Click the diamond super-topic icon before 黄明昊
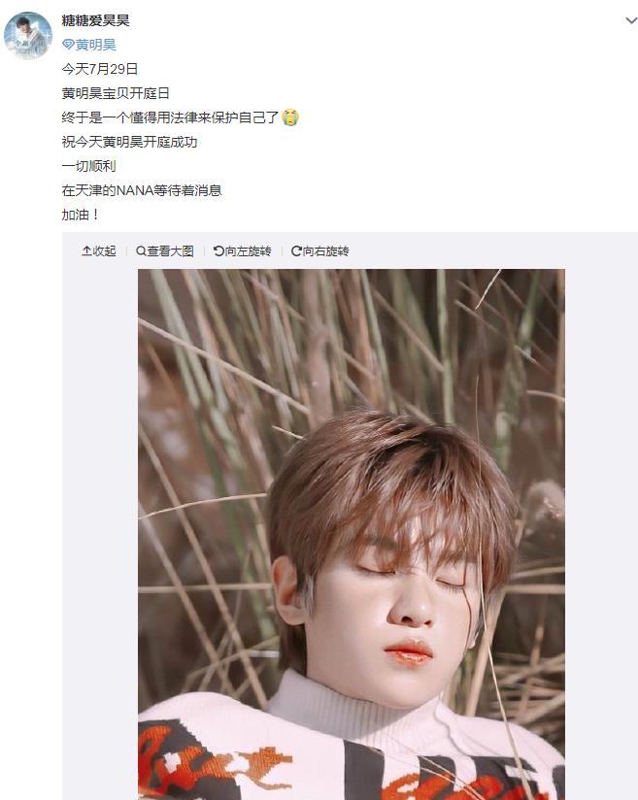 pyautogui.click(x=68, y=45)
